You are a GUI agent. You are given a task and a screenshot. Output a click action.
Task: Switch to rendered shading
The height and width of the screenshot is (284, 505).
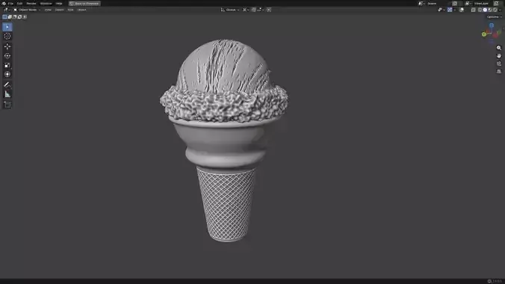pyautogui.click(x=495, y=10)
